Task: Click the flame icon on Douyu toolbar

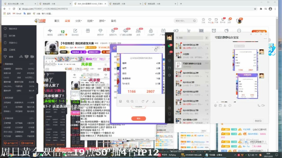Action: (151, 31)
